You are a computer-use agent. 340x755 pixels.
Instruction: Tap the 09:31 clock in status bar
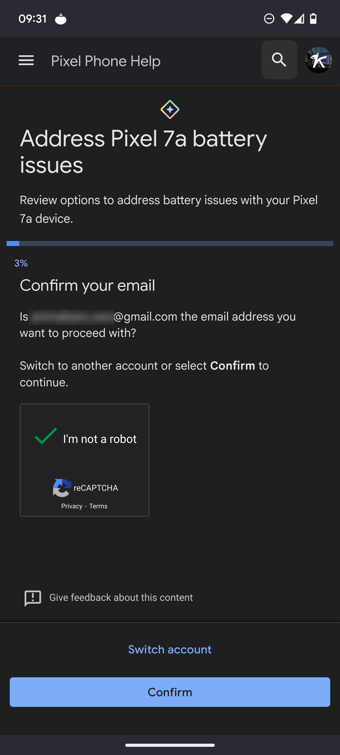click(33, 19)
